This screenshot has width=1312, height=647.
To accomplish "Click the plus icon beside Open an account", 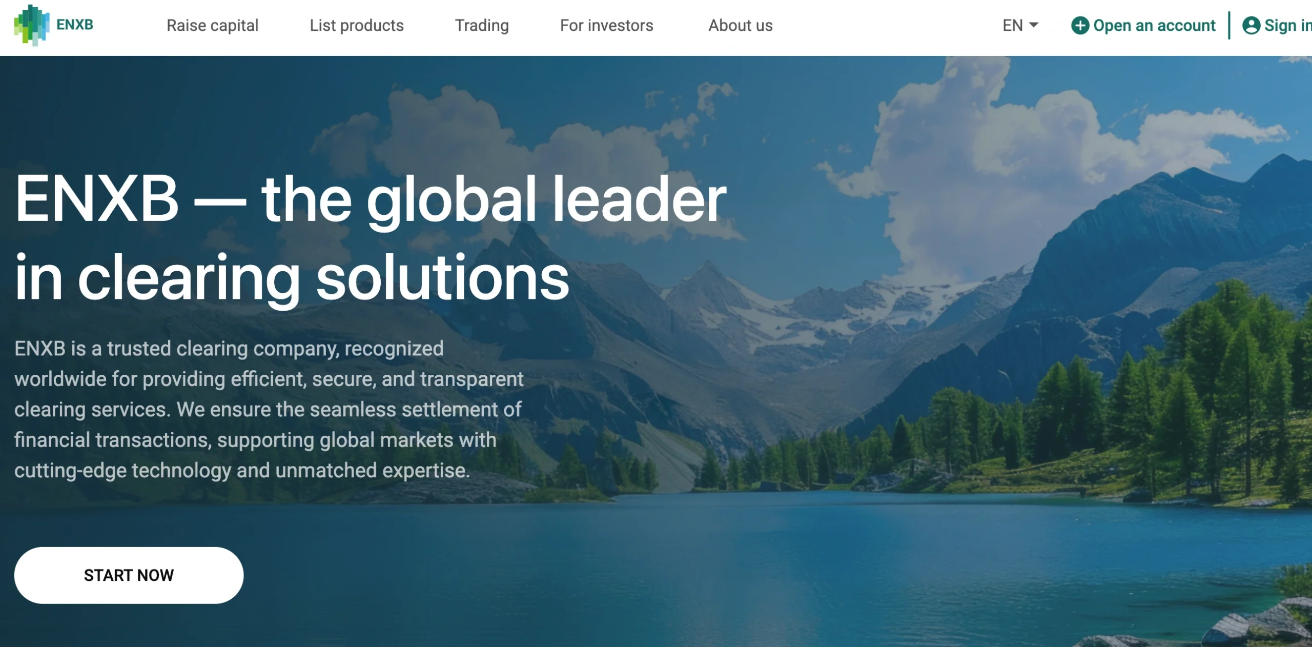I will click(1080, 26).
